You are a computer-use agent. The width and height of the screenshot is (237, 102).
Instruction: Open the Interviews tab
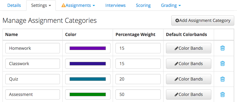(115, 5)
